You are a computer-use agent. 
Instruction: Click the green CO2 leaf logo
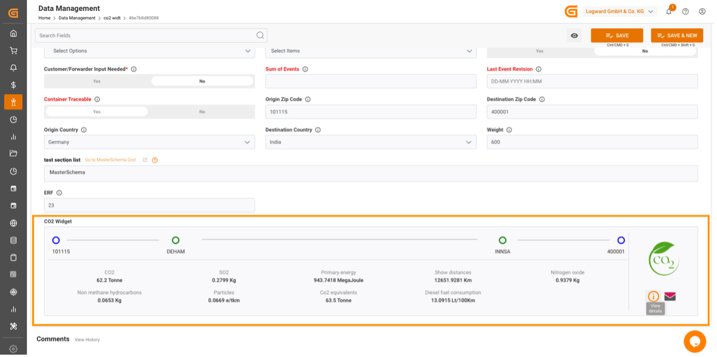pyautogui.click(x=664, y=259)
